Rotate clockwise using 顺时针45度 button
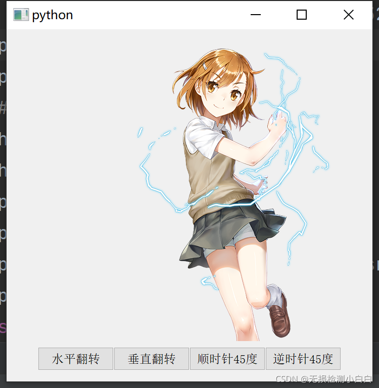Screen dimensions: 379x388 [227, 359]
